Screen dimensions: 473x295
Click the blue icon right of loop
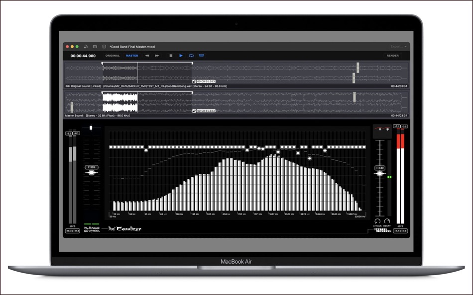pyautogui.click(x=202, y=56)
